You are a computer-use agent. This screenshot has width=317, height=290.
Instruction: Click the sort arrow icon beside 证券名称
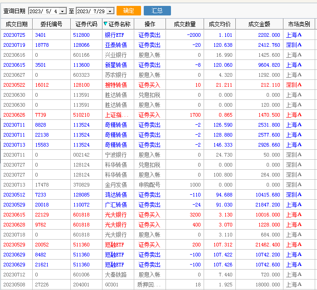click(x=105, y=24)
